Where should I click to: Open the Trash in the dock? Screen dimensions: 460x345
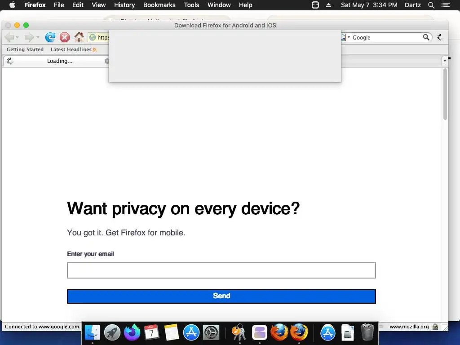pyautogui.click(x=367, y=332)
